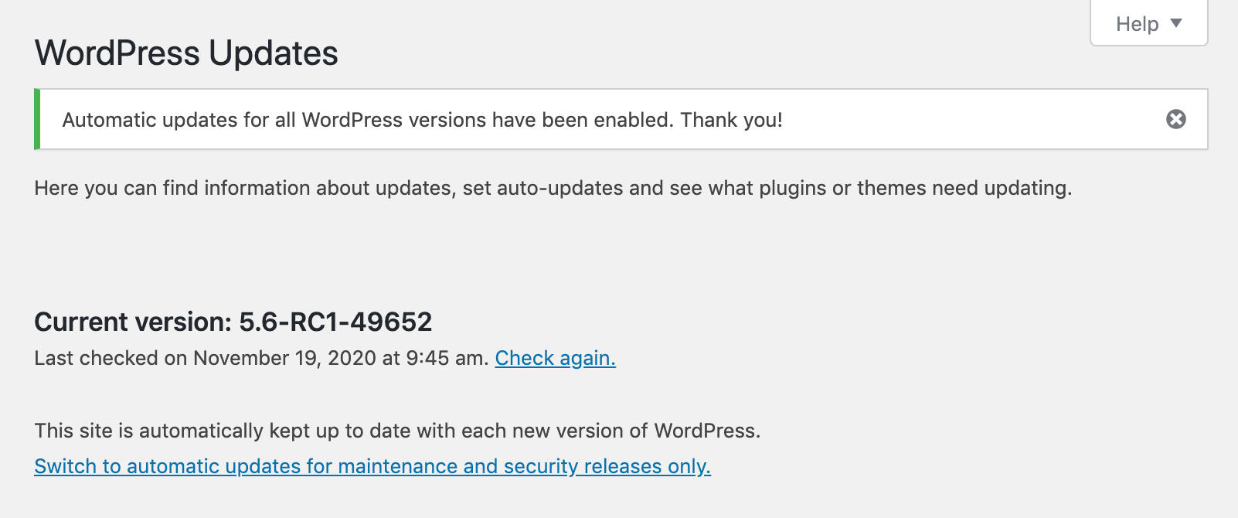Click the version number 5.6-RC1-49652

pyautogui.click(x=335, y=322)
